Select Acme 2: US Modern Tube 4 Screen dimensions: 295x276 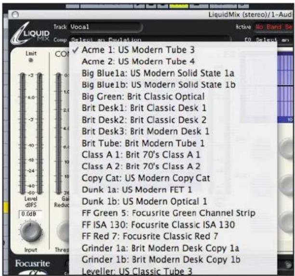click(173, 61)
